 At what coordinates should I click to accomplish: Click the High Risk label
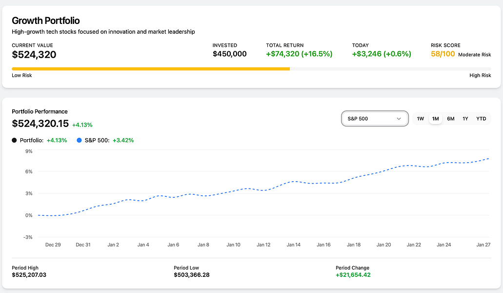(x=480, y=76)
